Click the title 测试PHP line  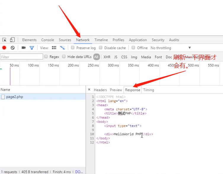tap(125, 113)
